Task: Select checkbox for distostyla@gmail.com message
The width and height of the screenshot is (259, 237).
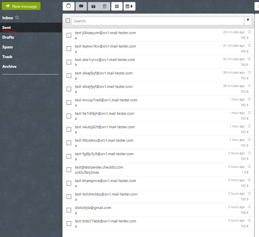Action: pos(69,210)
